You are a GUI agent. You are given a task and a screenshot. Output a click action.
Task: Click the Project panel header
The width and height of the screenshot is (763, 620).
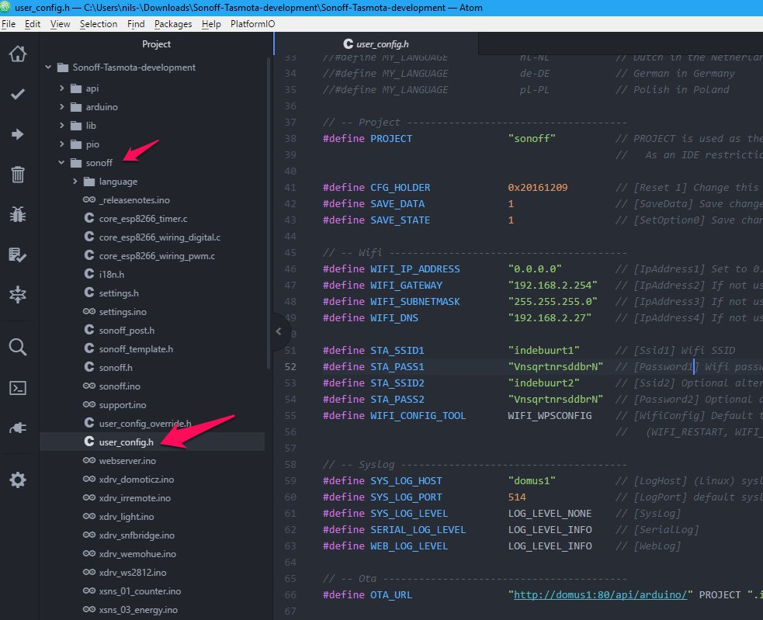coord(156,43)
